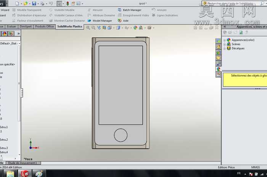Expand the Apparences(color) tree node
The width and height of the screenshot is (267, 177).
click(225, 40)
